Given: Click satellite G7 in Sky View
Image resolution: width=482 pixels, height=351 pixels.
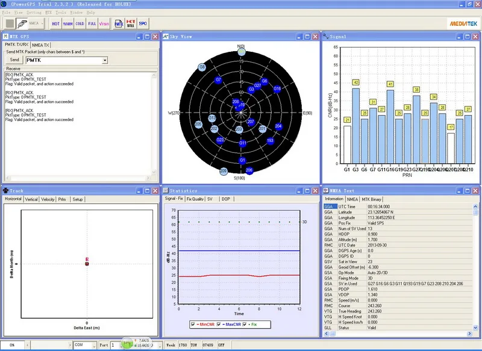Looking at the screenshot, I should pos(218,80).
